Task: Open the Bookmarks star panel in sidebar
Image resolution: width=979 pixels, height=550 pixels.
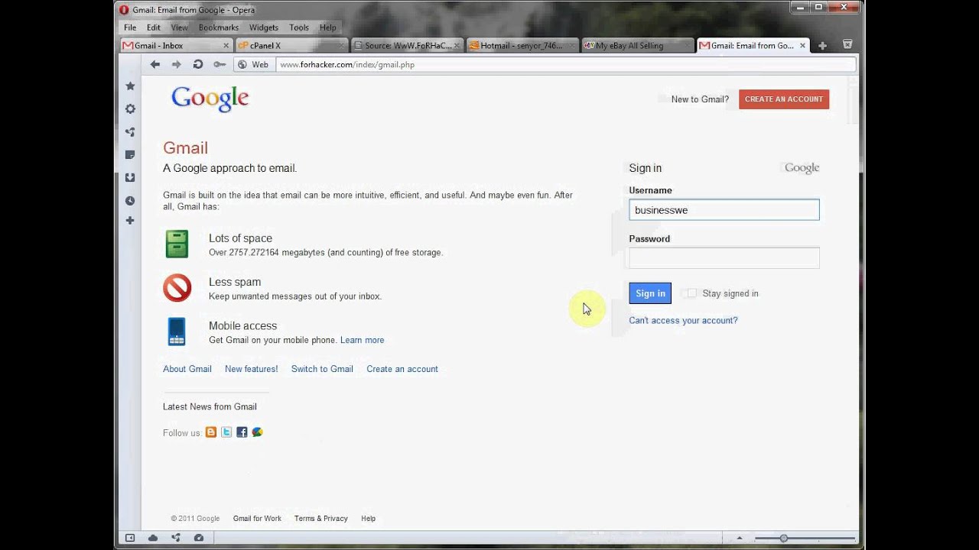Action: pos(130,86)
